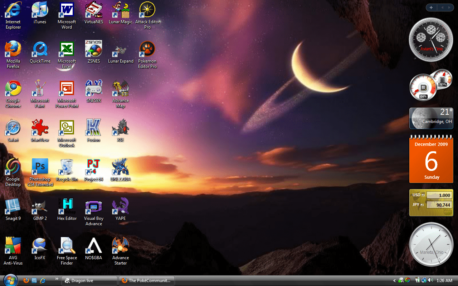The image size is (458, 286).
Task: Launch the Free Space Finder icon
Action: click(67, 251)
